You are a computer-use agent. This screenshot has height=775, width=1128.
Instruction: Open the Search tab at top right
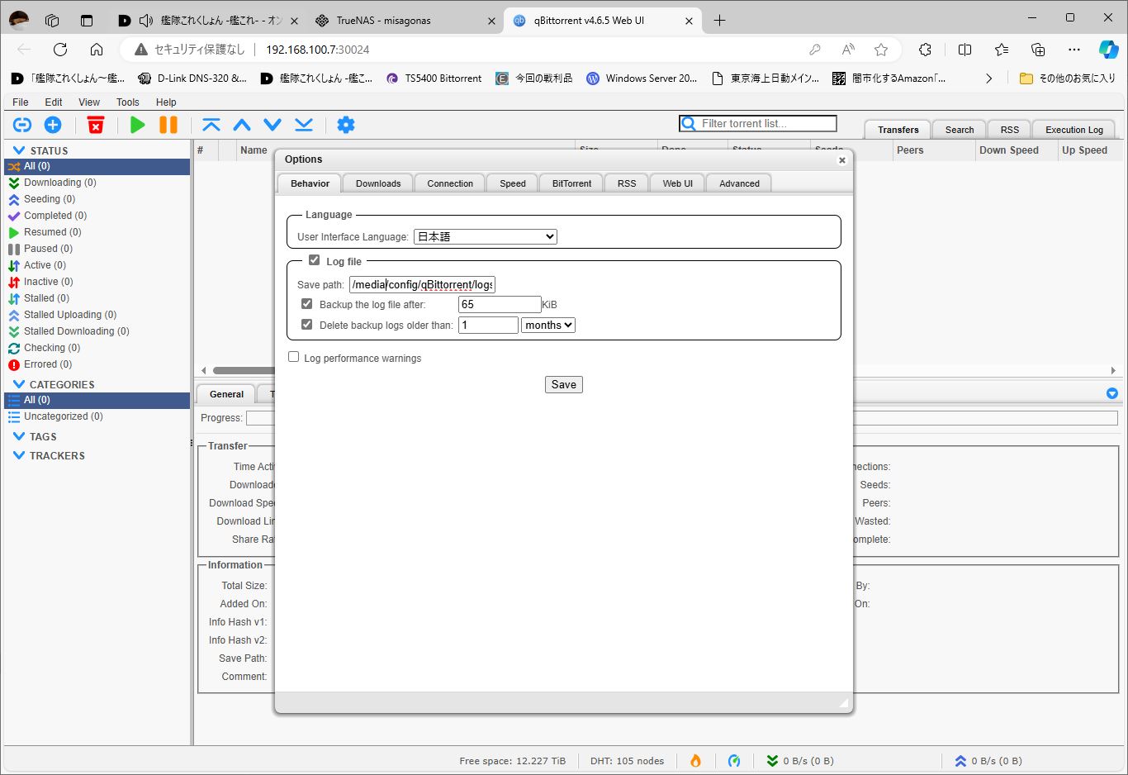(960, 130)
